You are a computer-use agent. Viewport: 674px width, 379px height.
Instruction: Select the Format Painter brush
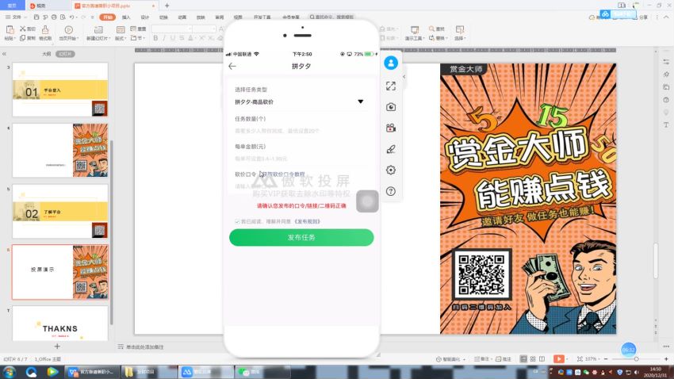click(x=45, y=29)
